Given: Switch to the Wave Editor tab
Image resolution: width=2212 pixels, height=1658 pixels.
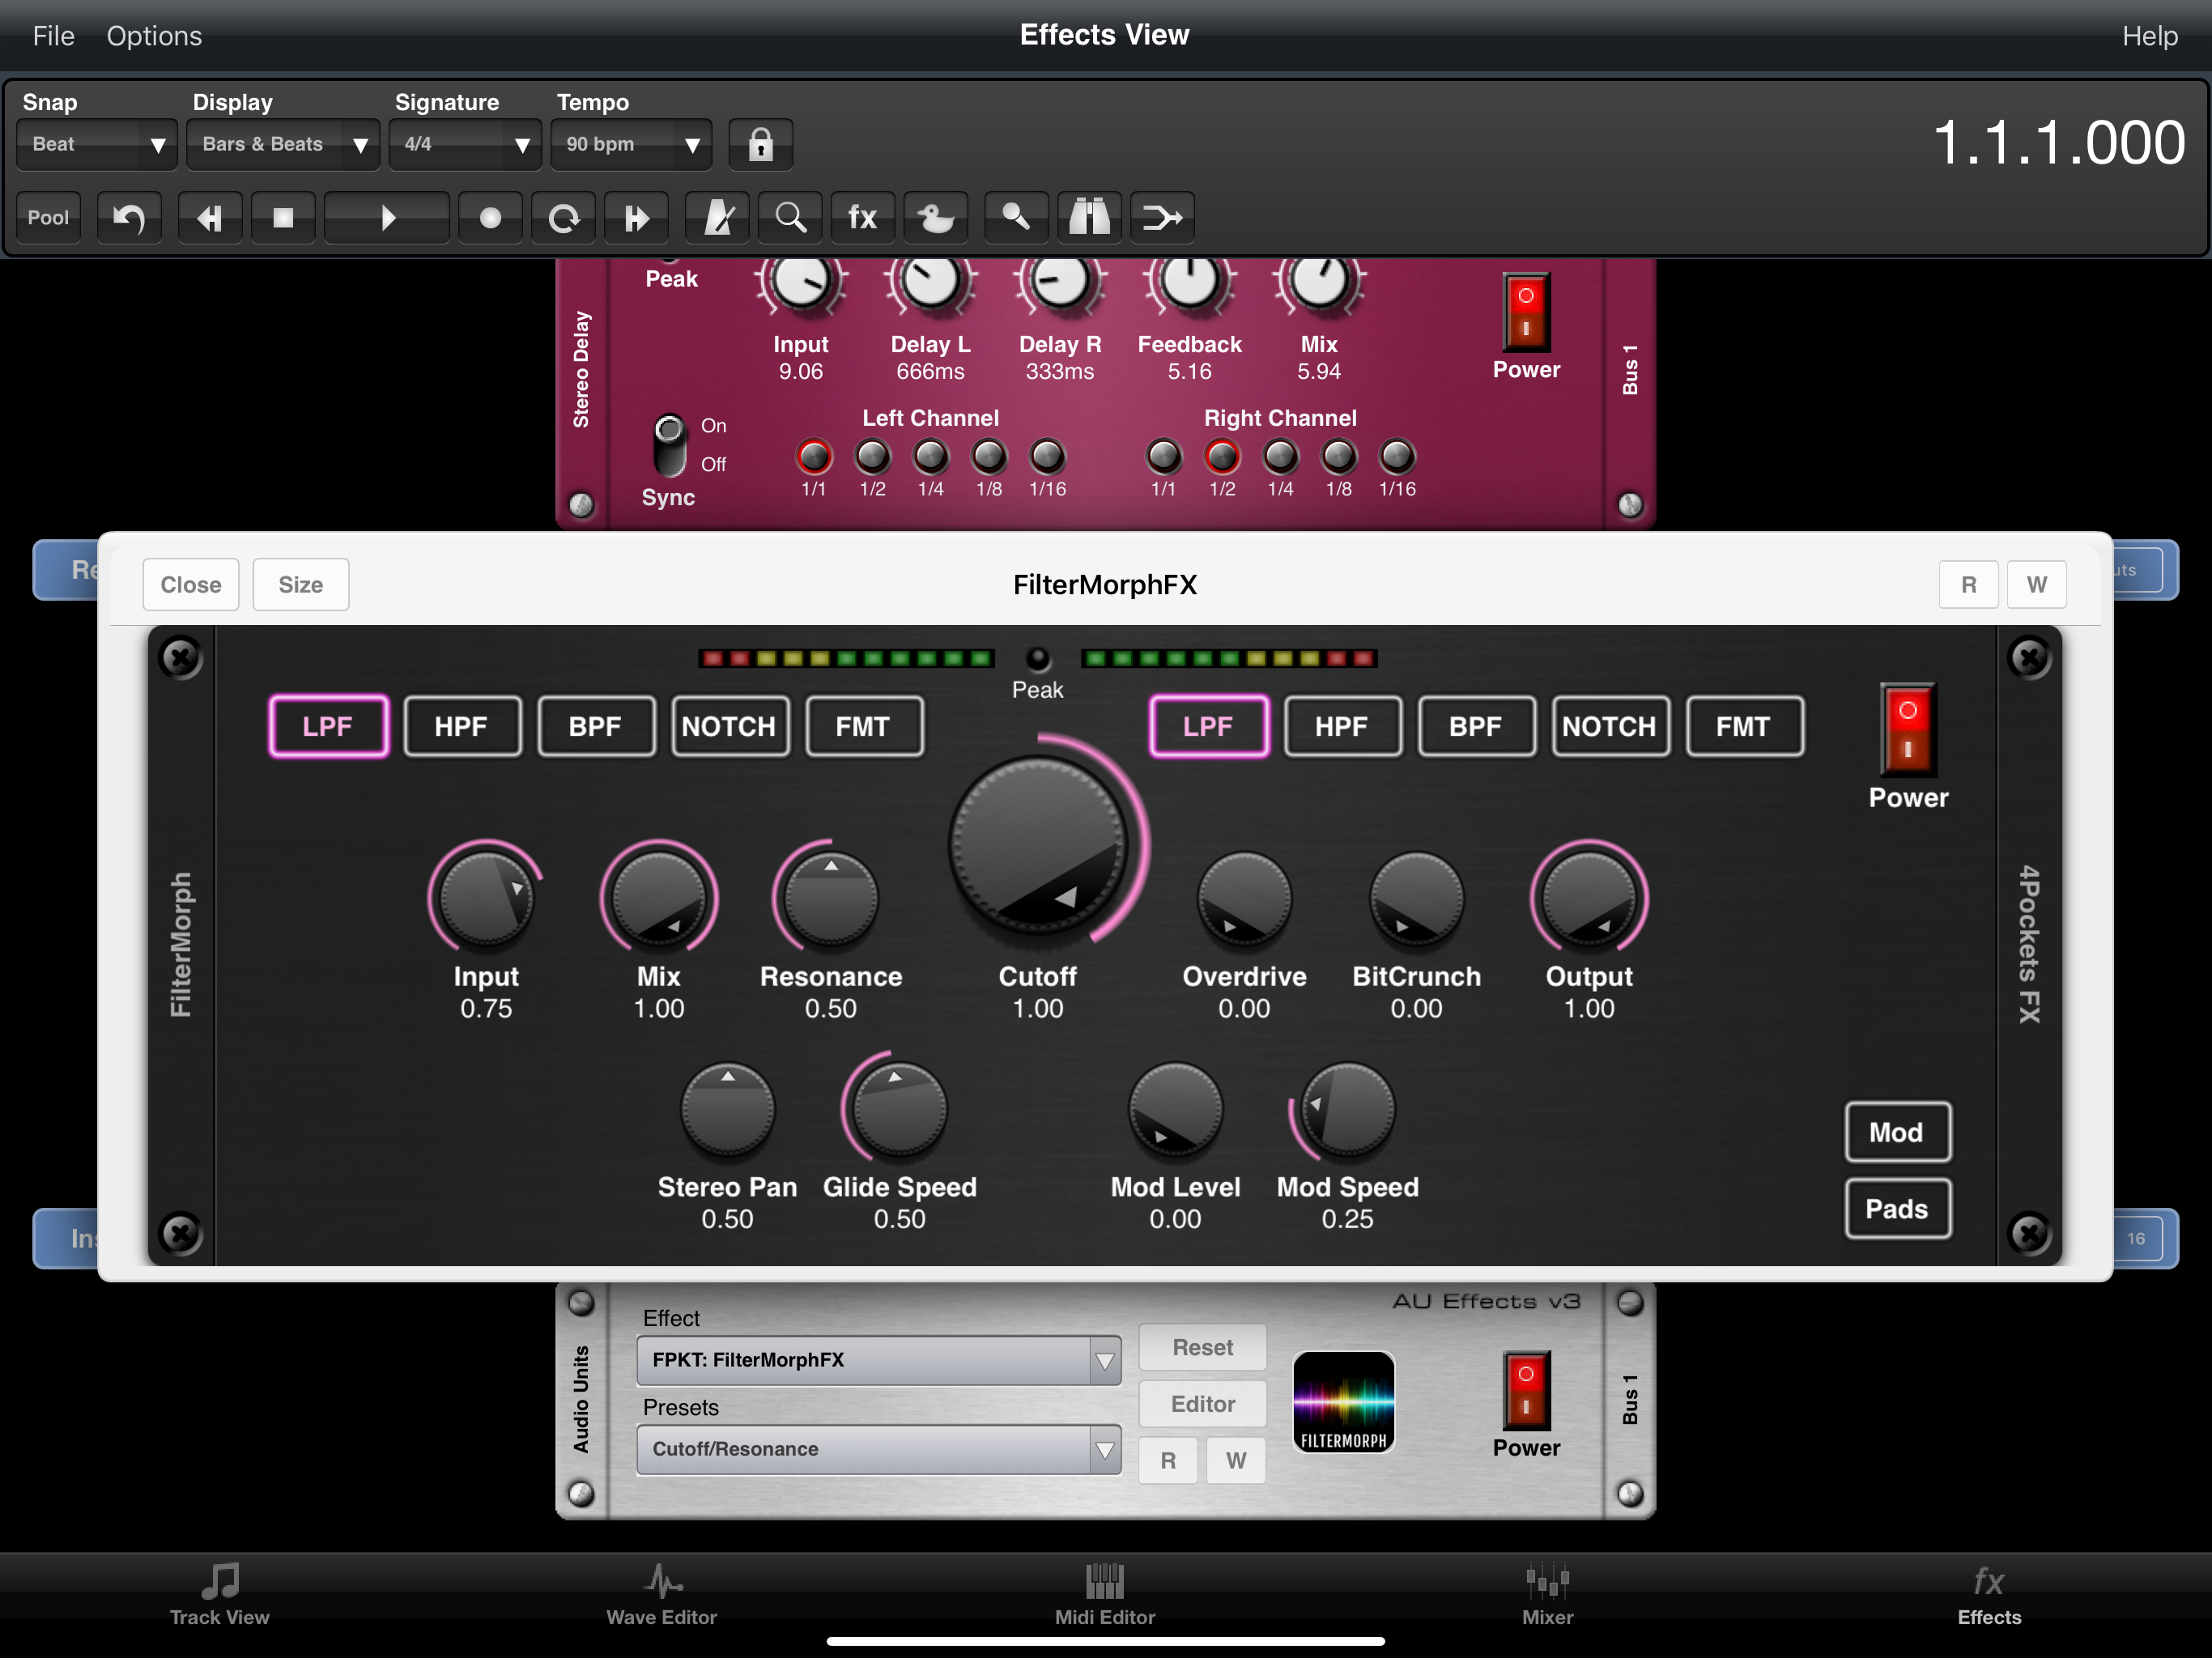Looking at the screenshot, I should pos(661,1596).
